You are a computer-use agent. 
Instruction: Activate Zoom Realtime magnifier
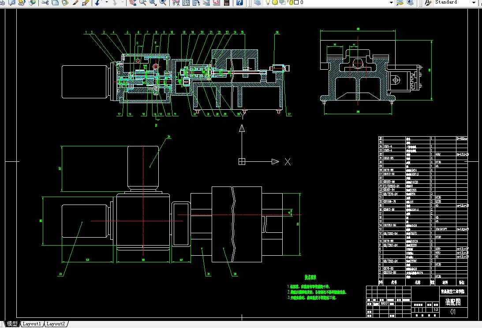point(142,3)
